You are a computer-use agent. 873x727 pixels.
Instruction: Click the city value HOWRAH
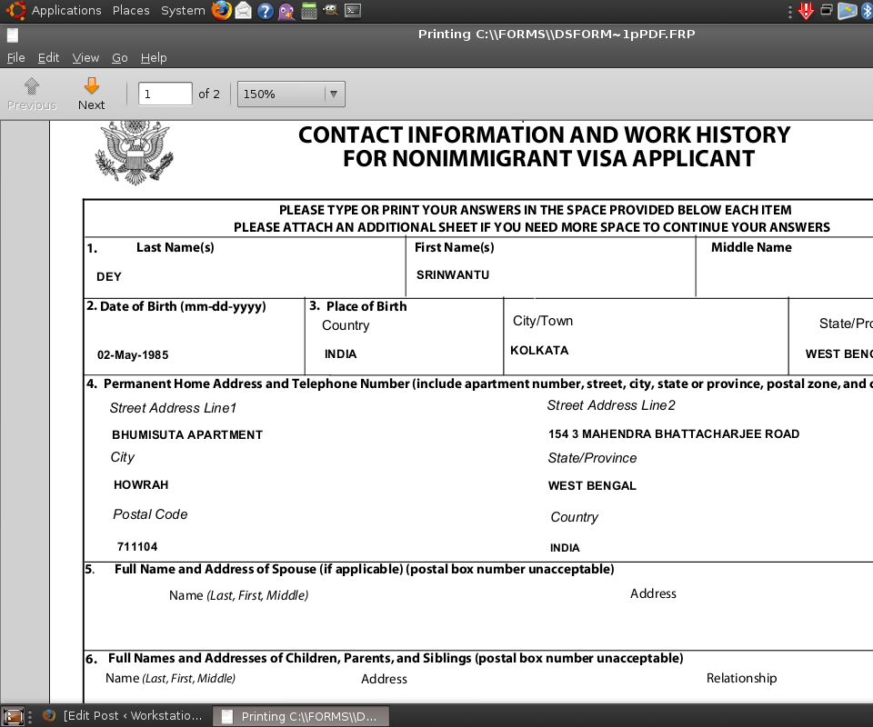click(141, 485)
